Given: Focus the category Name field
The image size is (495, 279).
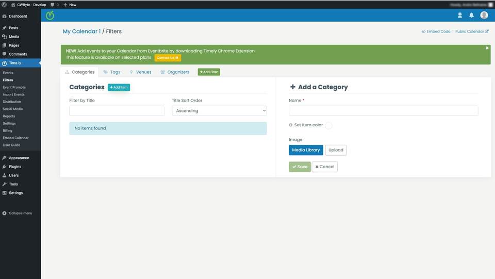Looking at the screenshot, I should [x=383, y=111].
